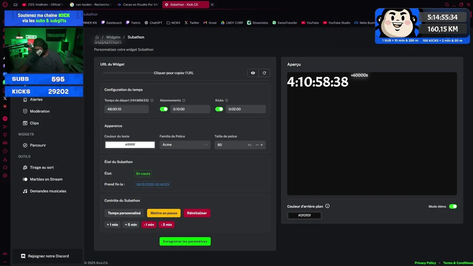Click Mettre en pause button
Image resolution: width=473 pixels, height=266 pixels.
164,213
